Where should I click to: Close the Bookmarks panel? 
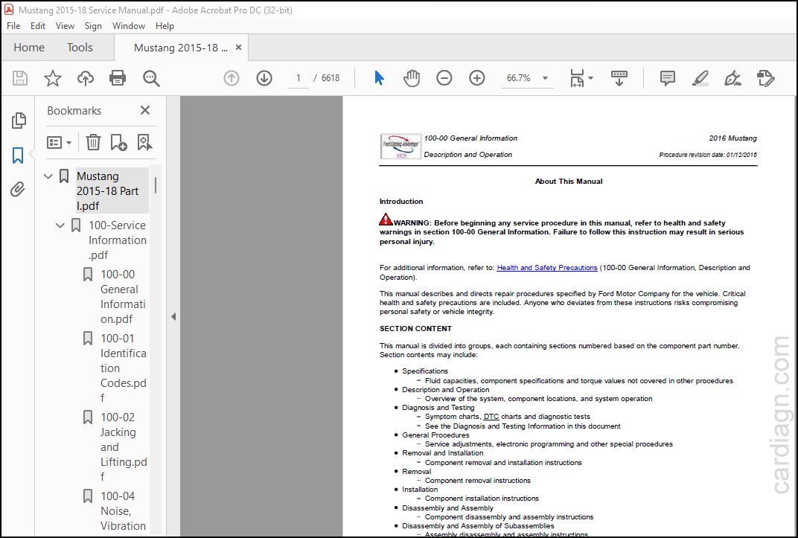pos(145,110)
